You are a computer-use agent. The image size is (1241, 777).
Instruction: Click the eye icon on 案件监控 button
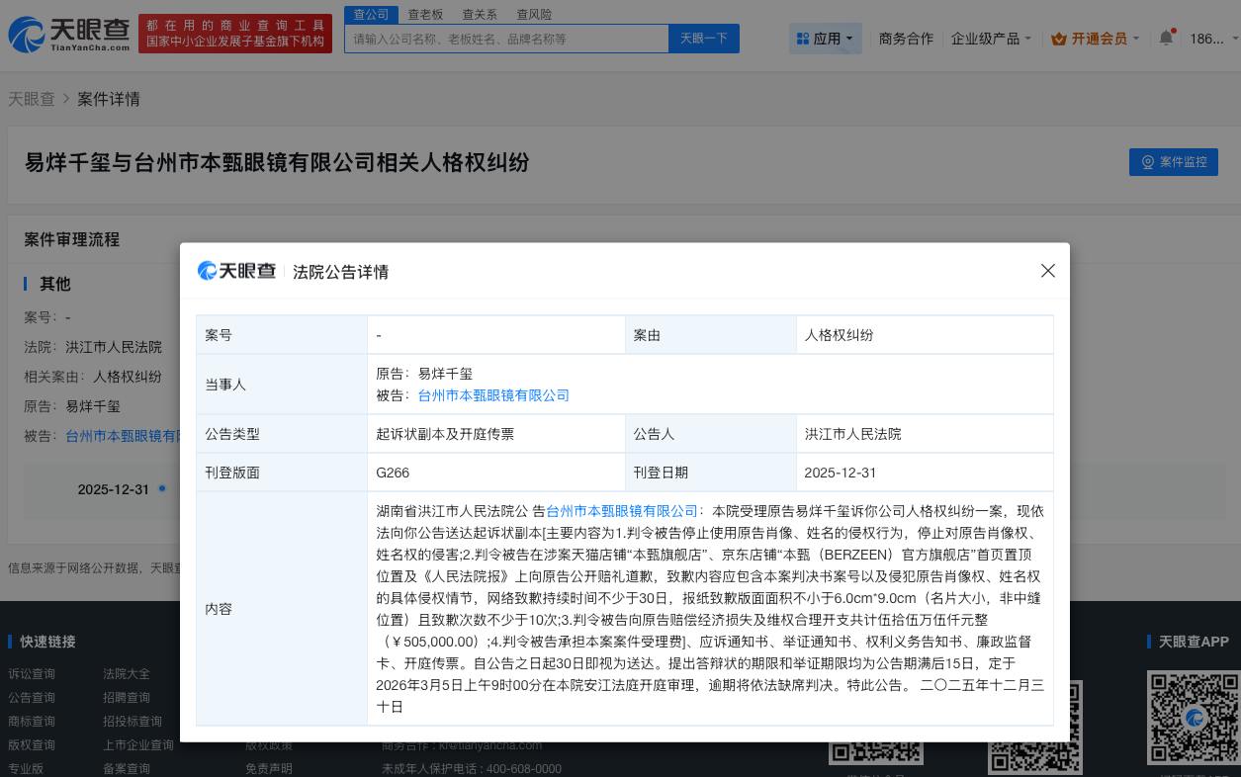point(1148,162)
